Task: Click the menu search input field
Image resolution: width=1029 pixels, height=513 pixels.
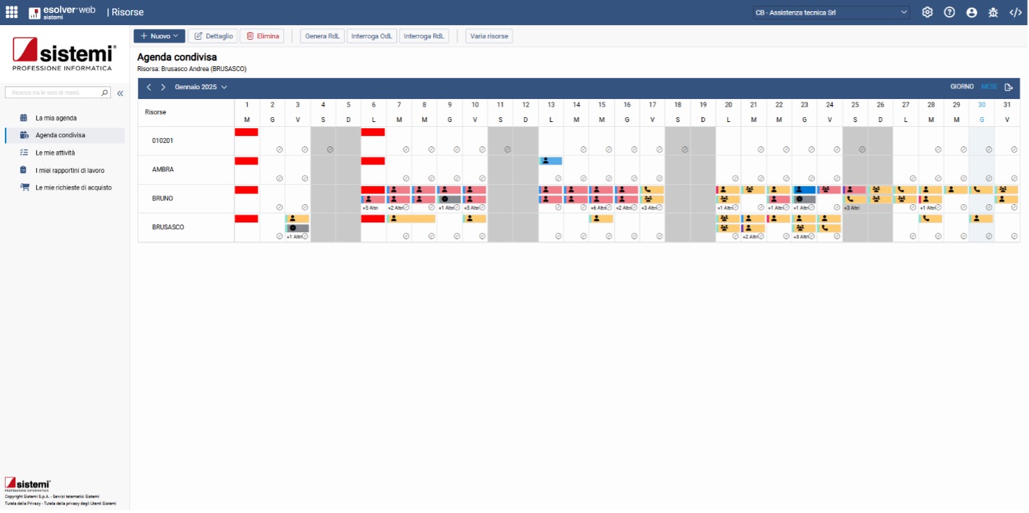Action: [54, 93]
